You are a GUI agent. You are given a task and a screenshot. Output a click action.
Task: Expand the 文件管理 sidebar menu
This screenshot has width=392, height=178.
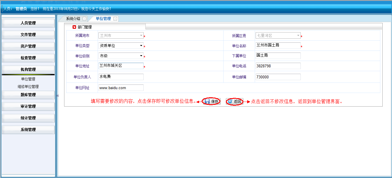coord(28,35)
